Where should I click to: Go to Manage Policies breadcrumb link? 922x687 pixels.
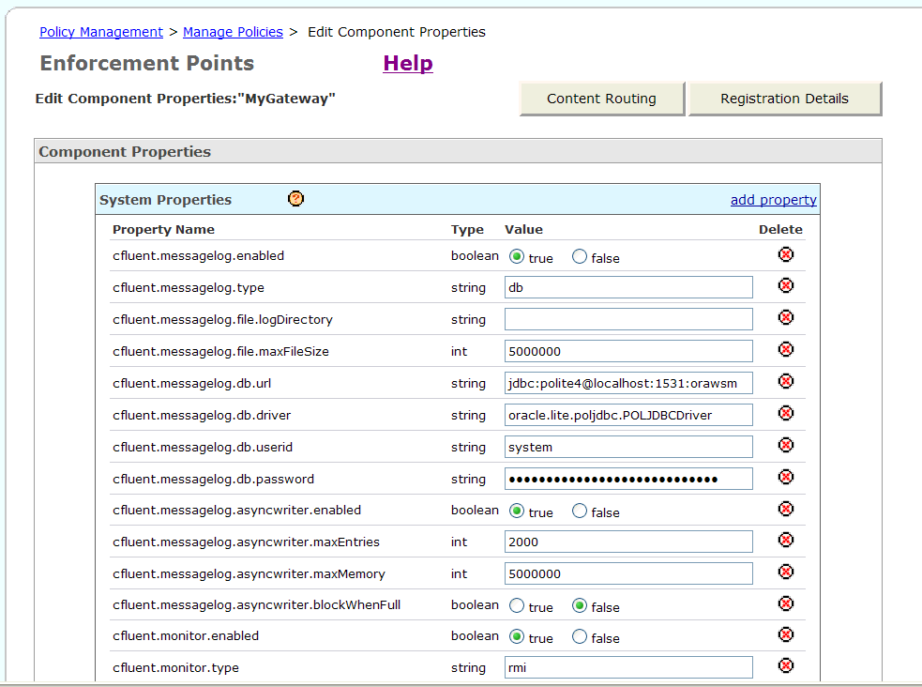point(233,32)
